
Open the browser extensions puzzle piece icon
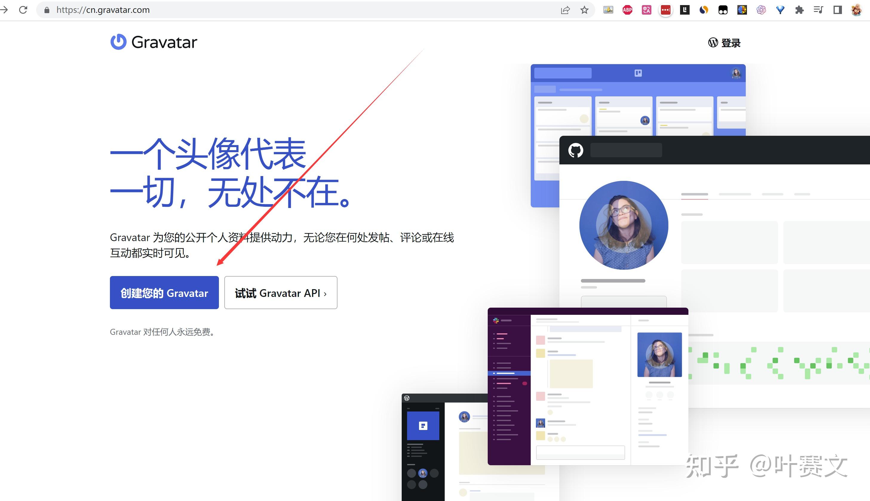point(800,10)
